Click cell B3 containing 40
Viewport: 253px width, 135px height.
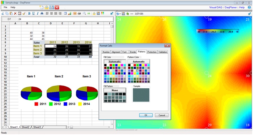(27, 33)
